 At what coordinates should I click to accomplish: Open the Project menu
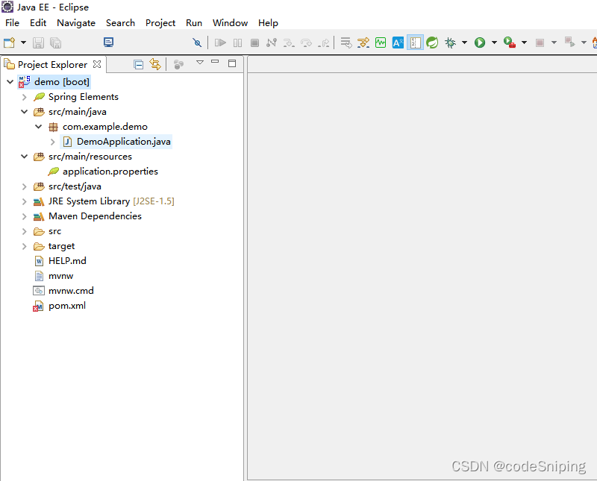point(160,23)
